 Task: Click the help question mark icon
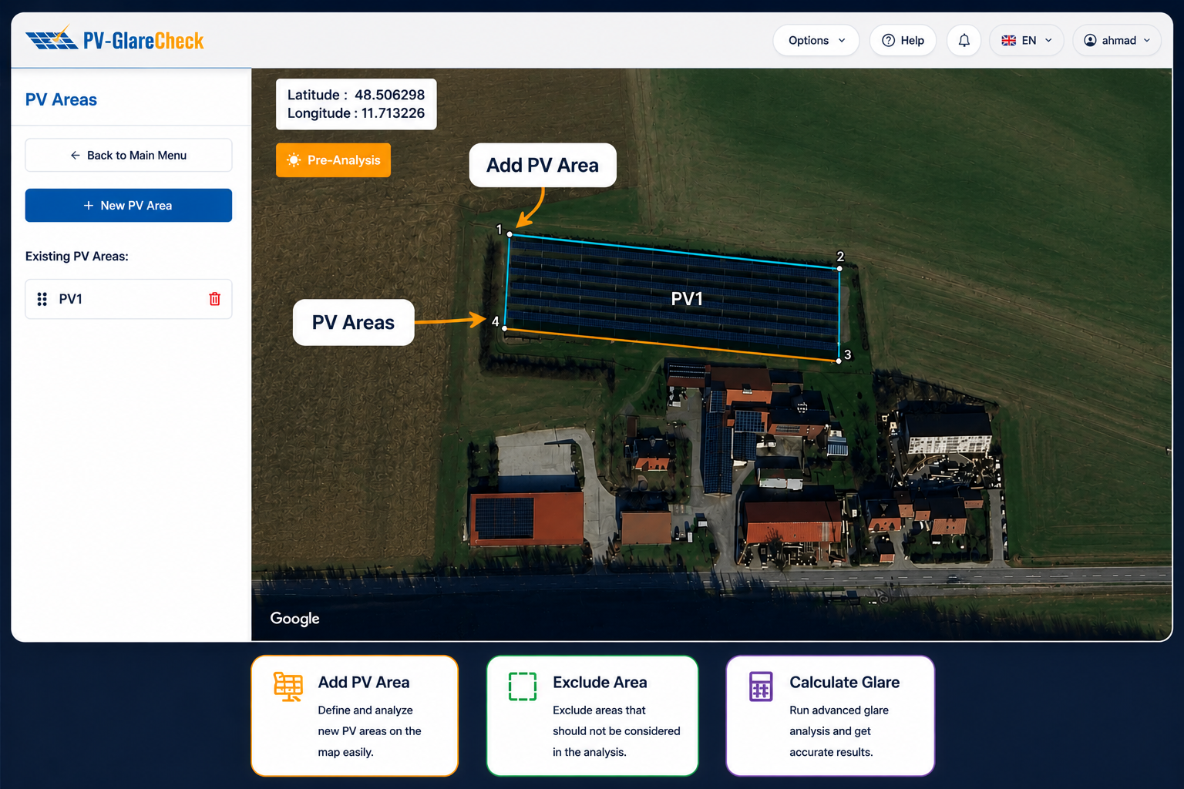(x=888, y=40)
